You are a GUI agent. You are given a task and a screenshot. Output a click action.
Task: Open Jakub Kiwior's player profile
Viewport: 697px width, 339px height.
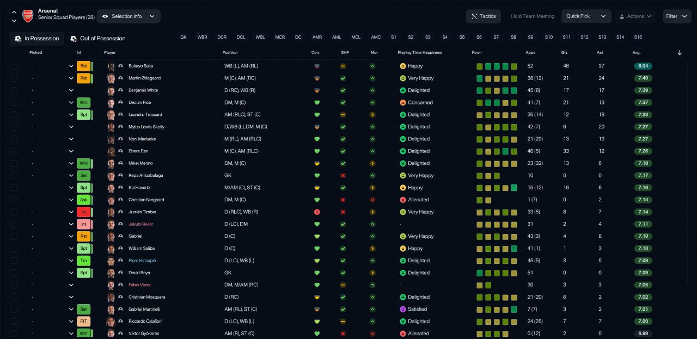[x=140, y=224]
